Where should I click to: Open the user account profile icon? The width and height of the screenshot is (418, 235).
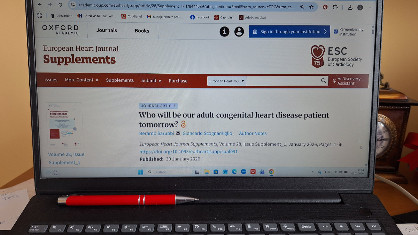[239, 32]
